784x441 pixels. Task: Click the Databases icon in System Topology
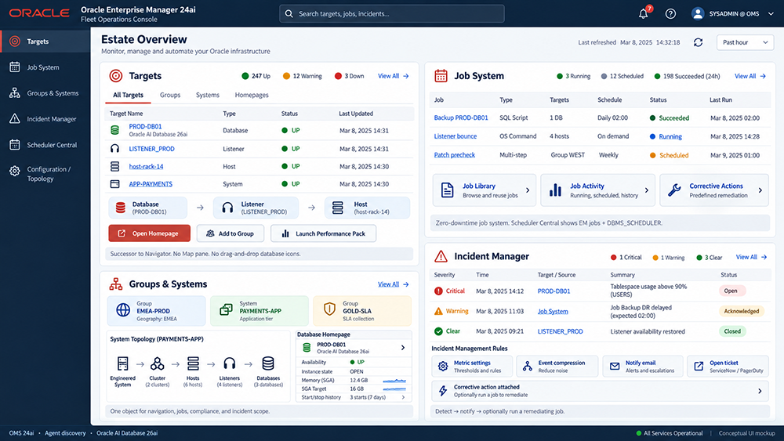268,363
